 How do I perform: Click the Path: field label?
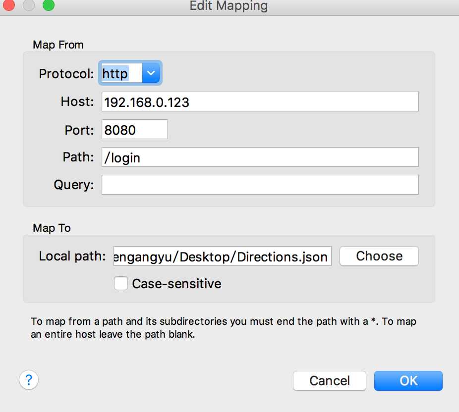(78, 157)
